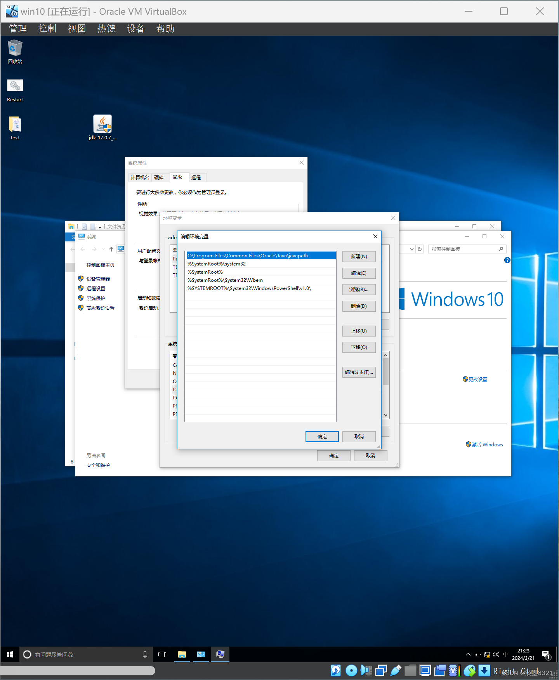559x680 pixels.
Task: Open the 管理 menu in VirtualBox
Action: tap(18, 29)
